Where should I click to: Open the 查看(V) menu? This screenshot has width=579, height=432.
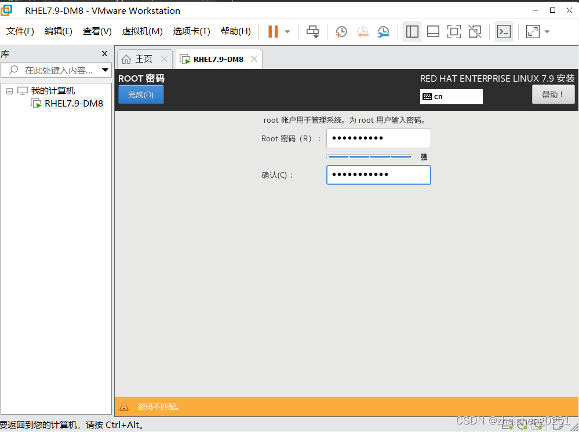click(x=97, y=31)
